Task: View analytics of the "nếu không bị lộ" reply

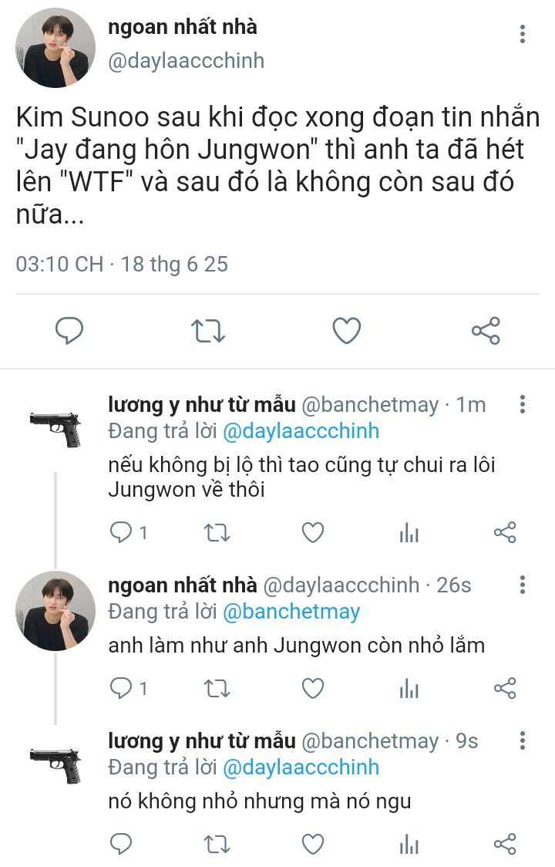Action: click(x=409, y=532)
